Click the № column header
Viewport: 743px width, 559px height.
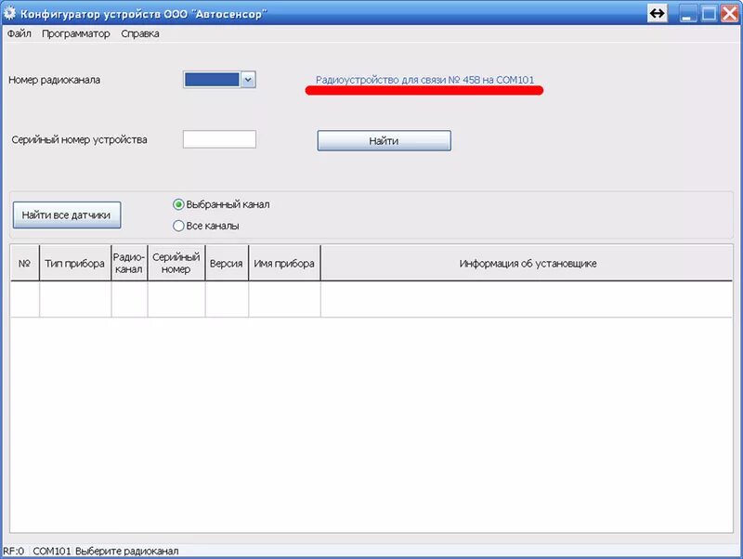pos(25,263)
